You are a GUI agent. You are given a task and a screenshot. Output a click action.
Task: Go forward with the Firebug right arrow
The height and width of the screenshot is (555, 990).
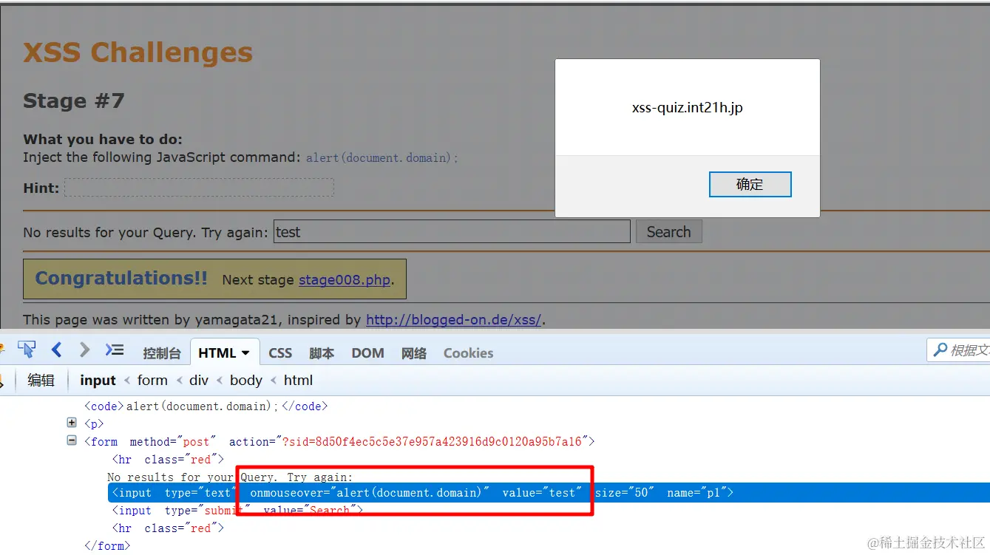click(84, 350)
